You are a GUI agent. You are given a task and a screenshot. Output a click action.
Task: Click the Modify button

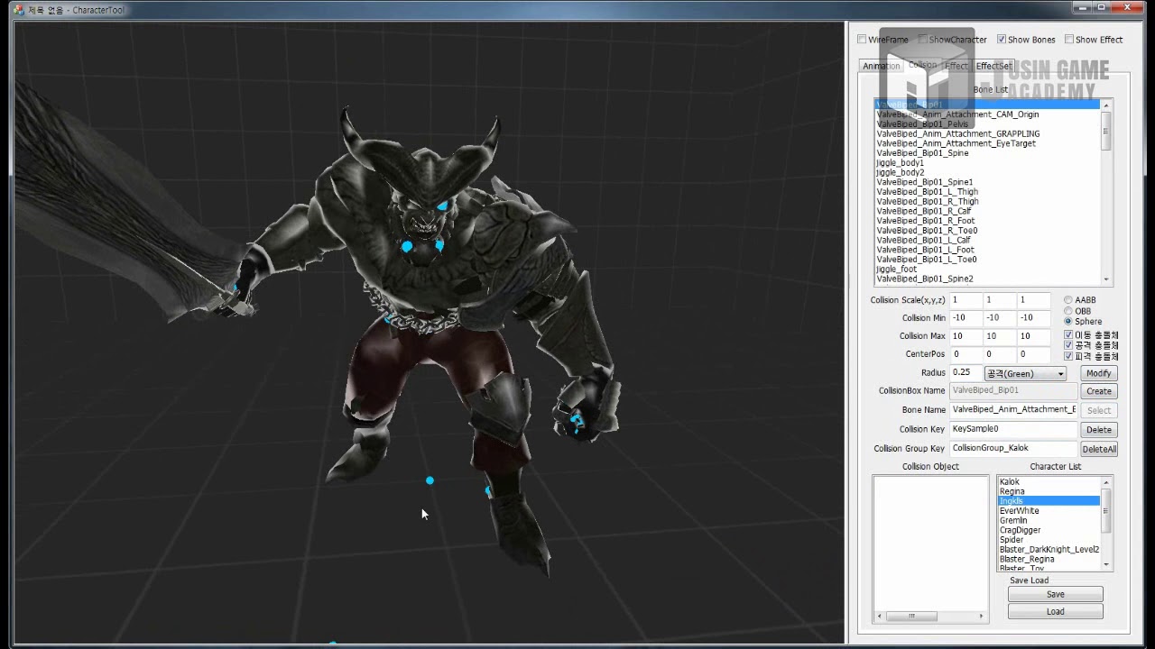(x=1098, y=373)
